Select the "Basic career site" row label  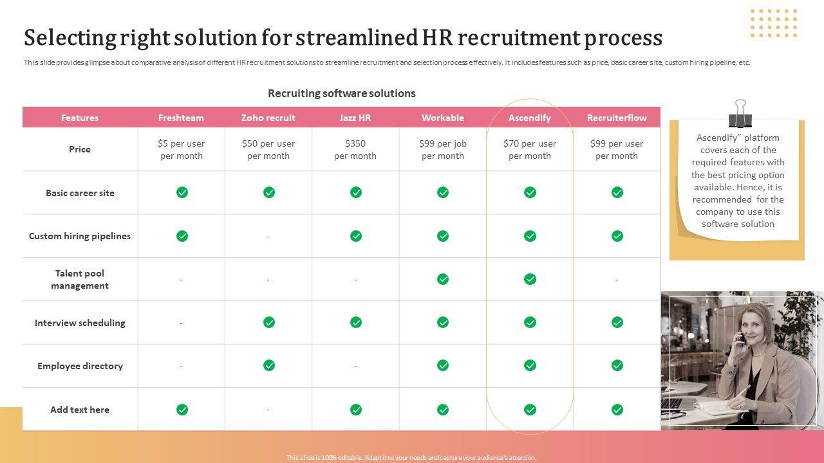tap(80, 193)
